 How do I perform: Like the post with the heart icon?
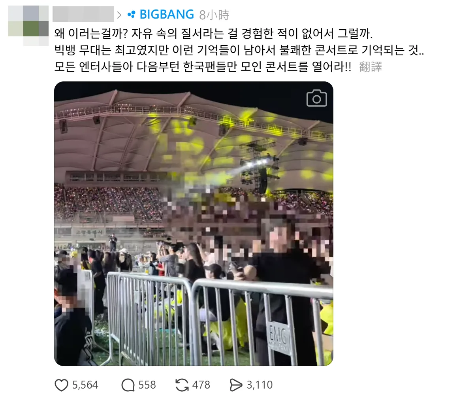62,385
